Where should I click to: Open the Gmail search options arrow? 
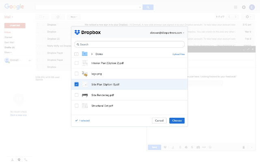(x=140, y=7)
